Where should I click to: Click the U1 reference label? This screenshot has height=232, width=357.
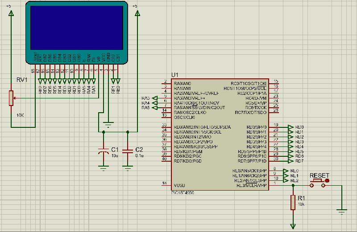[174, 75]
